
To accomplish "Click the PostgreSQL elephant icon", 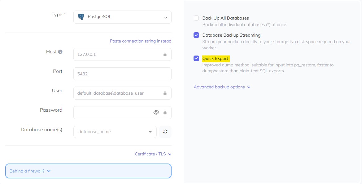I will pos(81,17).
